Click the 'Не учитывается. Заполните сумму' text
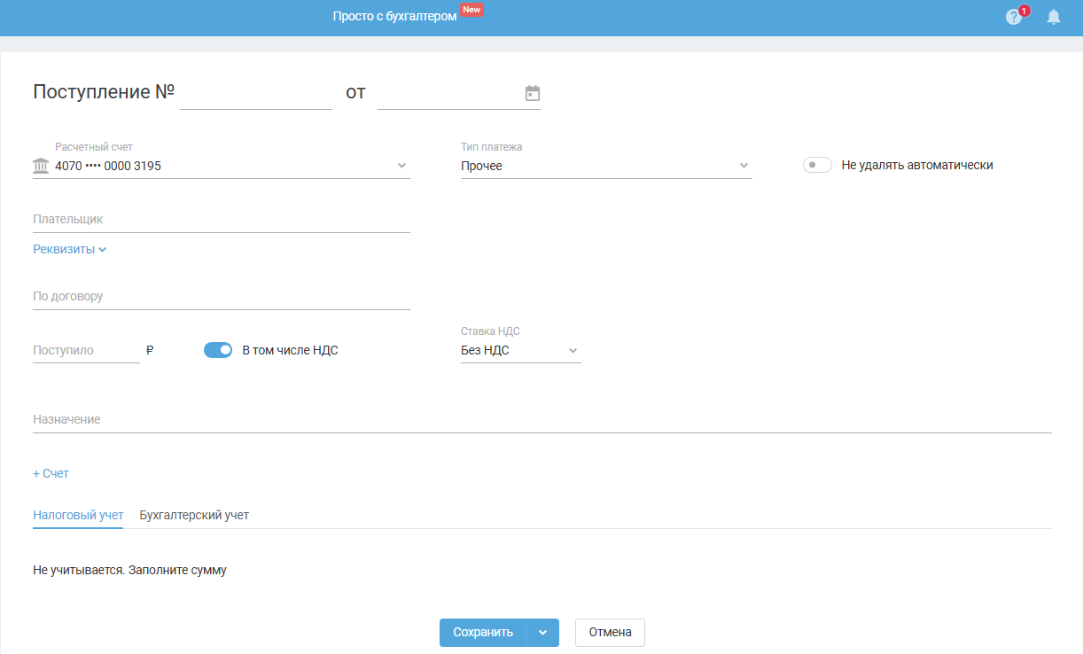 point(129,570)
